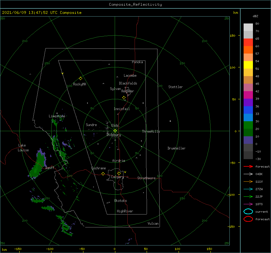Click the HighRiver city label
Screen dimensions: 271x253
tap(125, 211)
